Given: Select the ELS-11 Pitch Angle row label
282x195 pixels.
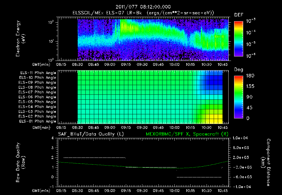Looking at the screenshot, I should (38, 73).
